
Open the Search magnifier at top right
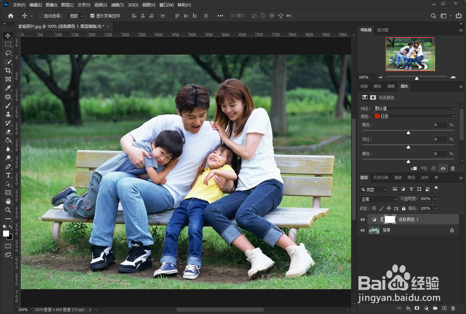(x=433, y=16)
